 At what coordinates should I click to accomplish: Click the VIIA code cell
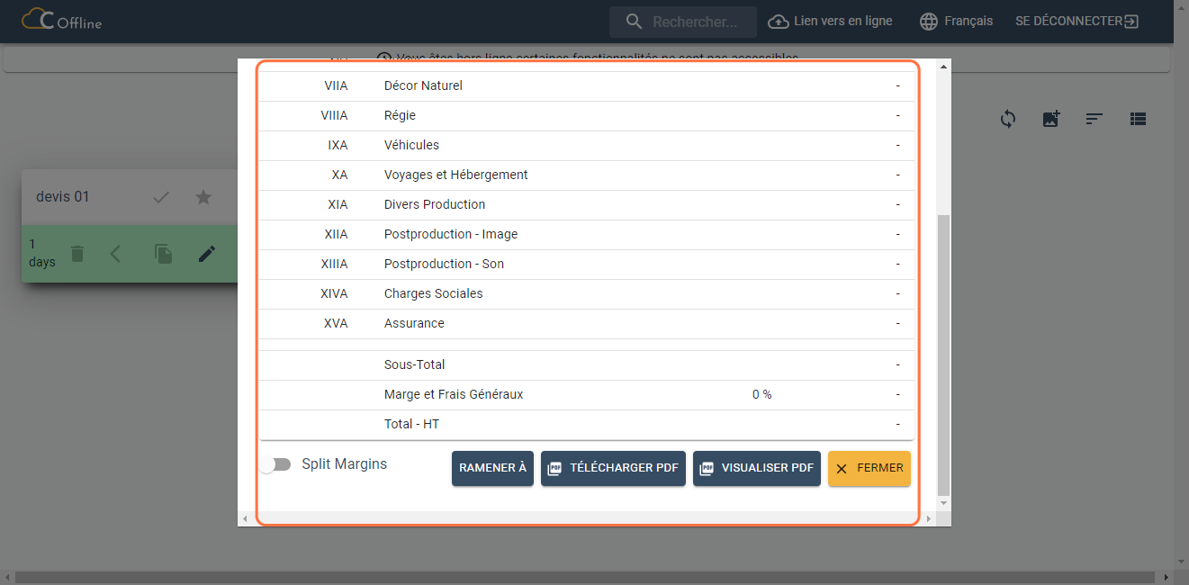click(336, 86)
